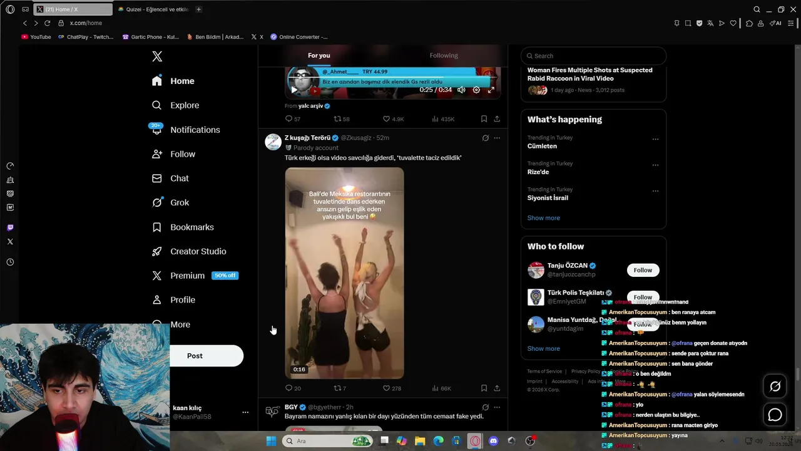Image resolution: width=801 pixels, height=451 pixels.
Task: Open File Explorer from the taskbar
Action: (x=420, y=441)
